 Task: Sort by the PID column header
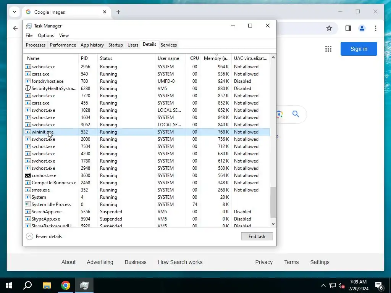pos(88,58)
